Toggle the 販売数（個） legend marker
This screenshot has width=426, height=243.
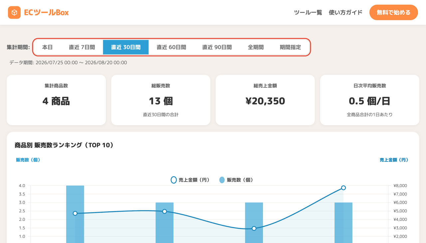(x=222, y=180)
